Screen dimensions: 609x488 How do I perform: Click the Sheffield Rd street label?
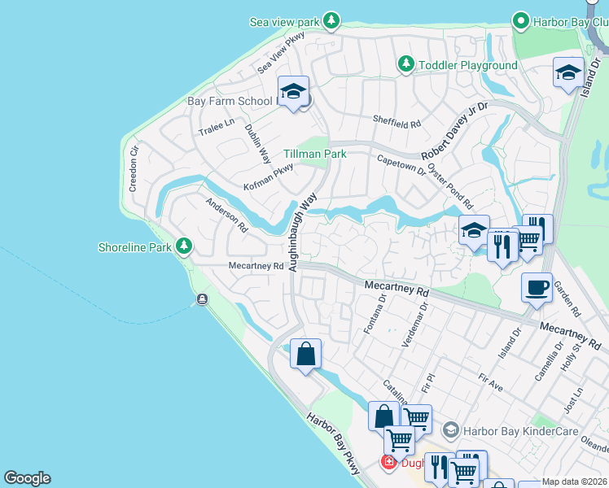pos(397,122)
